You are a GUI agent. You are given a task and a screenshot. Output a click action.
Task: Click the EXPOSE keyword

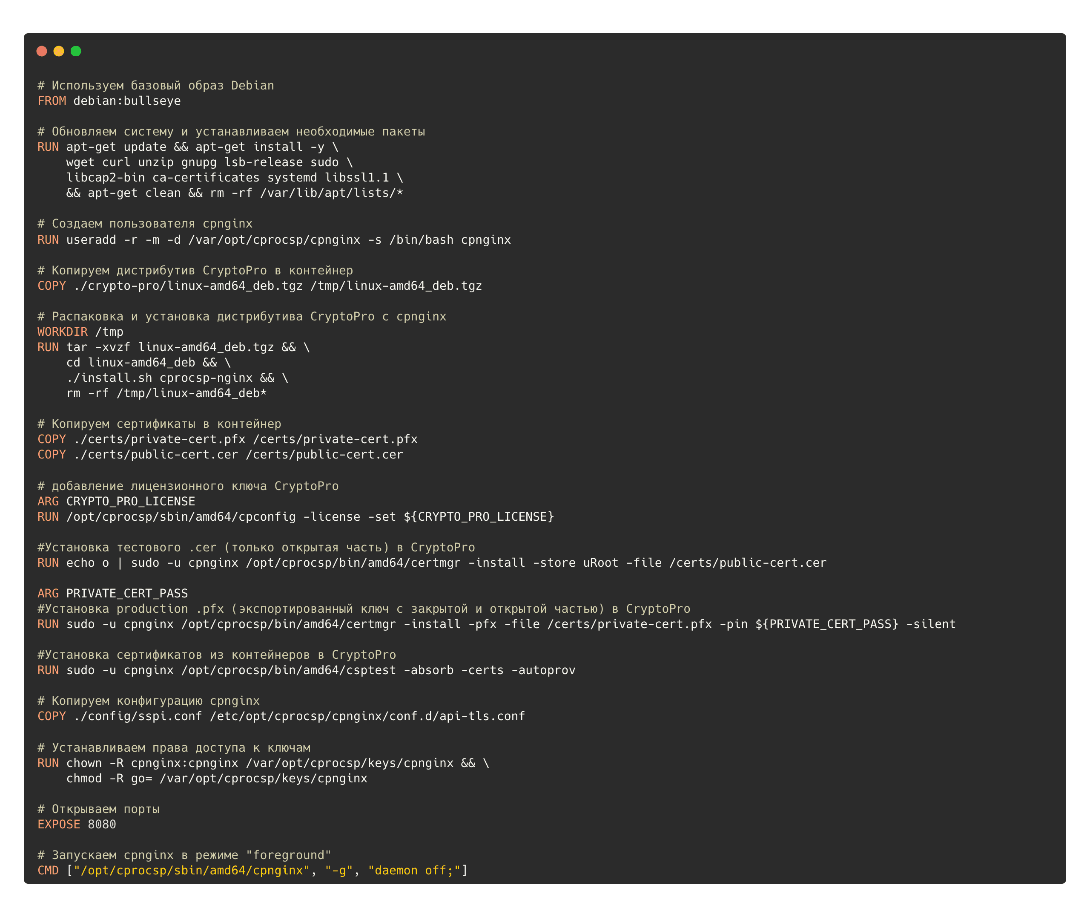pyautogui.click(x=59, y=825)
